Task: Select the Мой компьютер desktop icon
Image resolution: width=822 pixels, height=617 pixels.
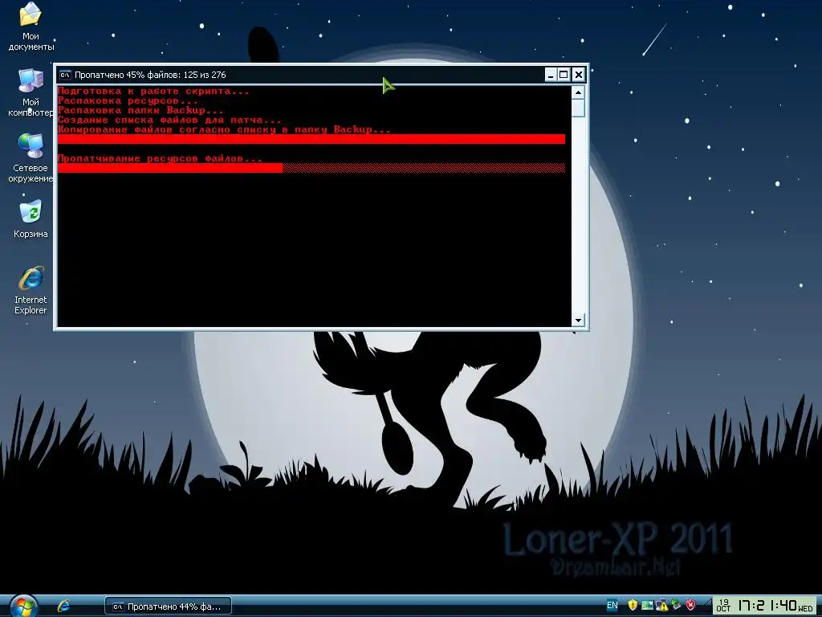Action: 31,92
